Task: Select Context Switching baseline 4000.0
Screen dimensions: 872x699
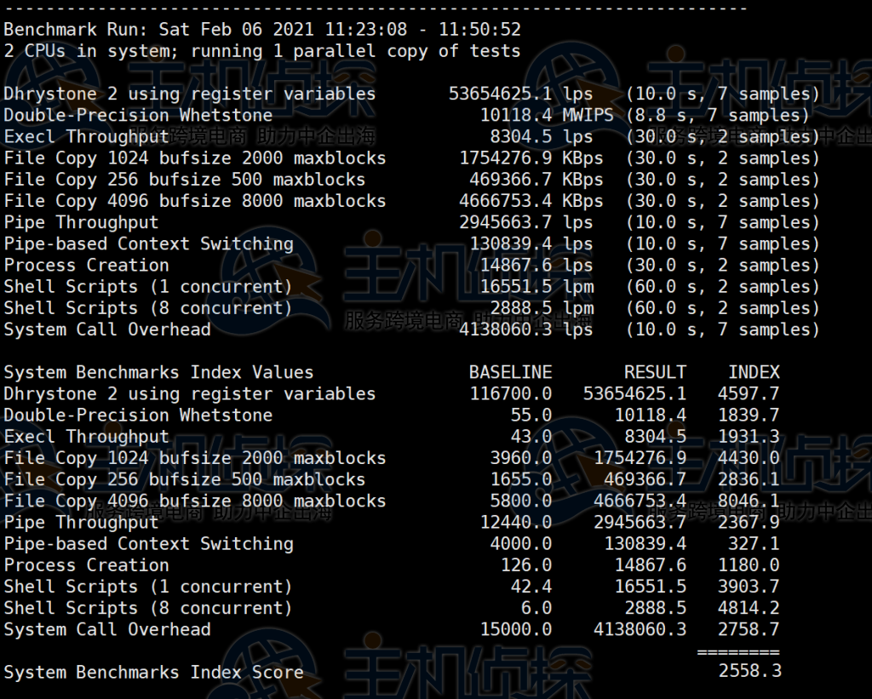Action: (521, 544)
